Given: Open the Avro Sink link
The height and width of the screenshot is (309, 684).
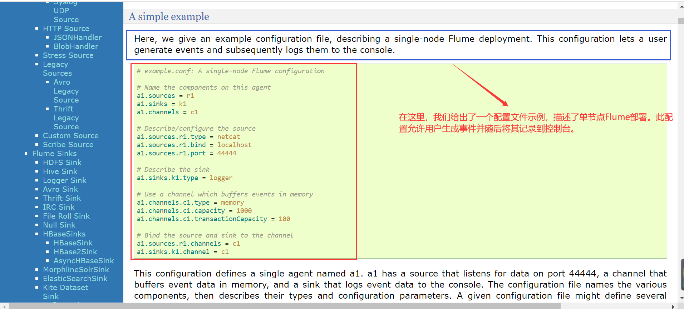Looking at the screenshot, I should (x=60, y=189).
